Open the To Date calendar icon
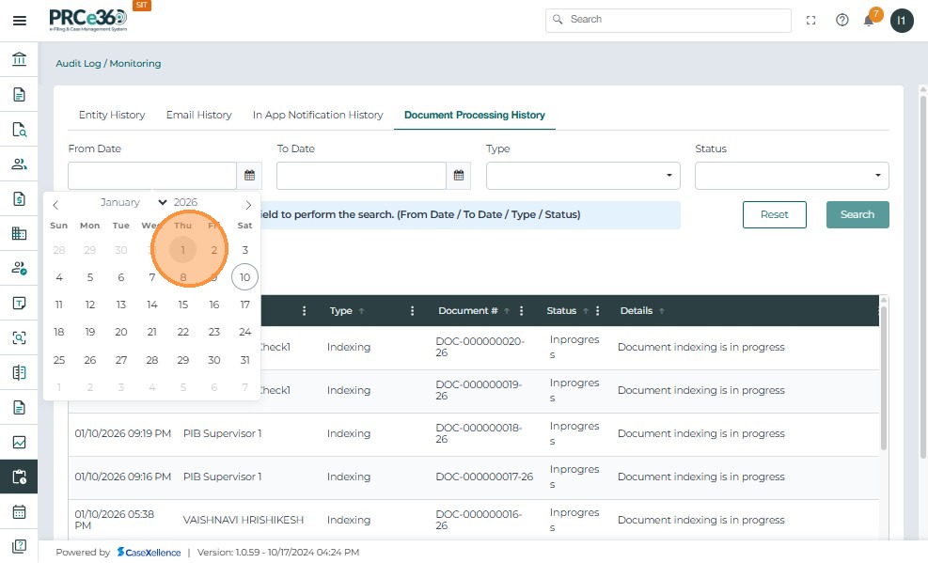 click(x=458, y=176)
